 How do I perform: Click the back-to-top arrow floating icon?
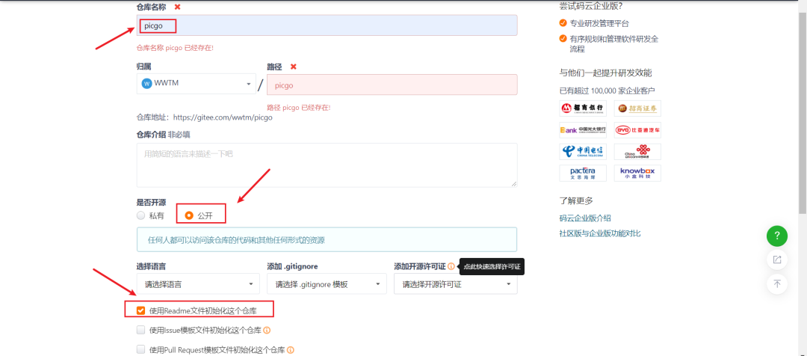[x=776, y=283]
